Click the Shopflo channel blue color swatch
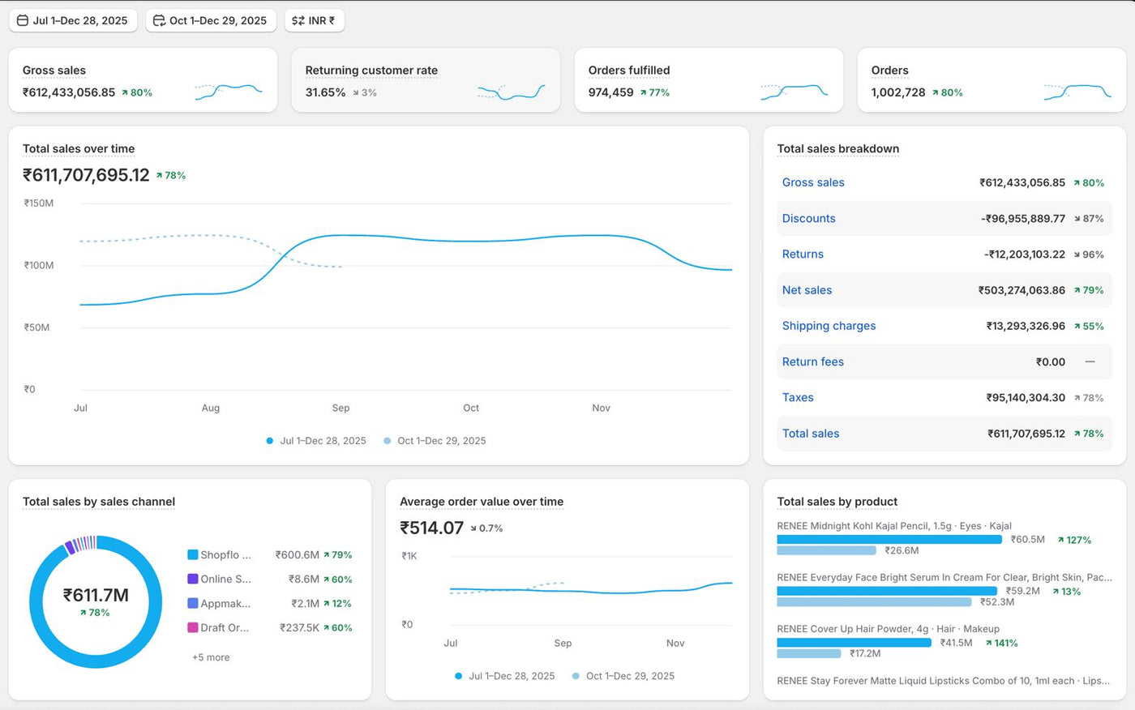This screenshot has width=1135, height=710. (193, 555)
